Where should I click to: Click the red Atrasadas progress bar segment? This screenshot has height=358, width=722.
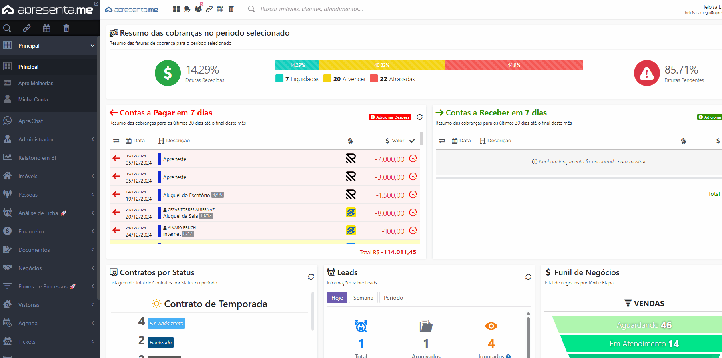[x=513, y=65]
